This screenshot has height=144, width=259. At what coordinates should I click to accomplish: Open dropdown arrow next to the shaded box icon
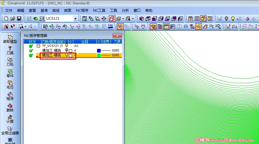[123, 18]
